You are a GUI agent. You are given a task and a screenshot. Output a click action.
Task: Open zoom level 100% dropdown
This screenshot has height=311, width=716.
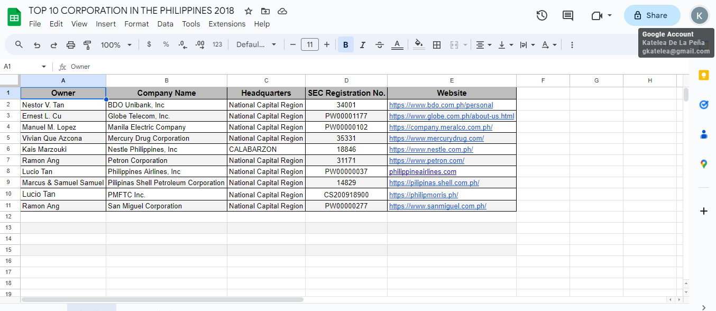(x=116, y=45)
